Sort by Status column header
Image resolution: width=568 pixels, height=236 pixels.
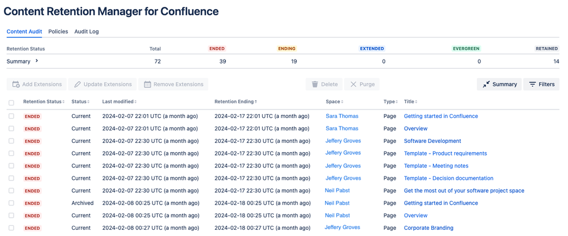(x=80, y=102)
